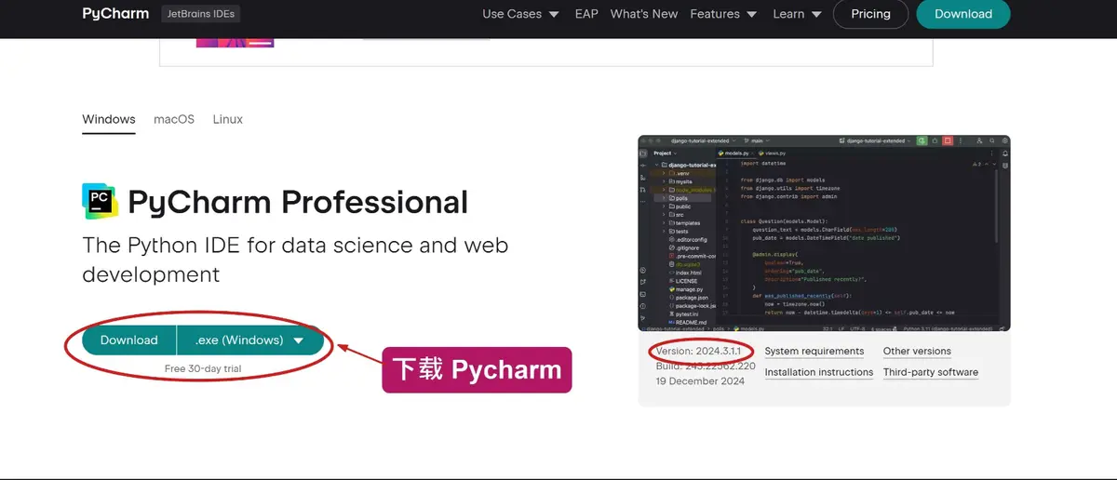Open the Pricing page

[870, 14]
